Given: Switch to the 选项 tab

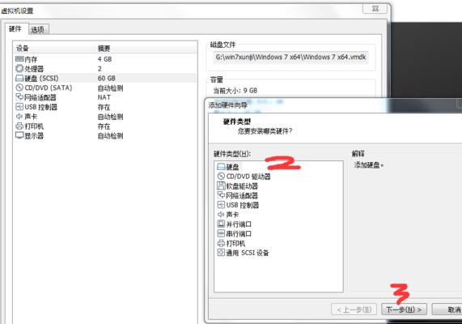Looking at the screenshot, I should 38,29.
